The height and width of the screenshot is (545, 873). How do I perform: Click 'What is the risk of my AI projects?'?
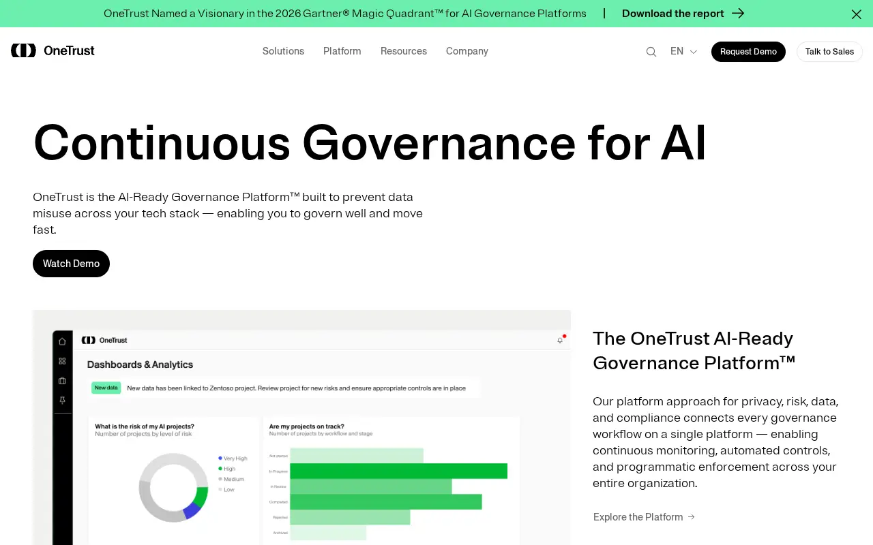tap(145, 426)
